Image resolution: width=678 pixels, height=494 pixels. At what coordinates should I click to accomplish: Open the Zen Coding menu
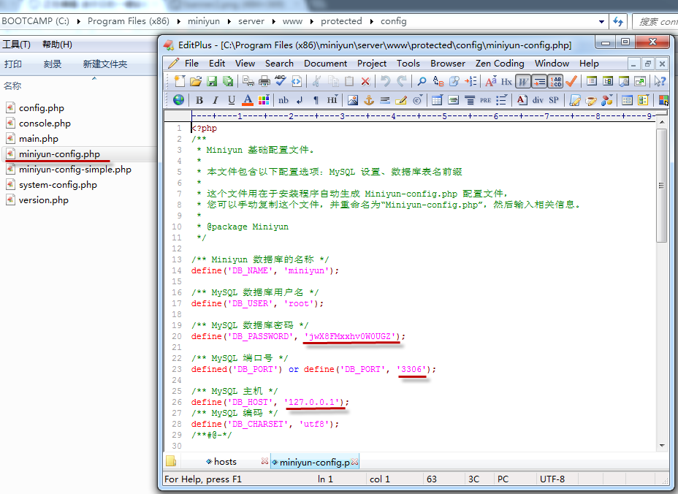point(500,63)
